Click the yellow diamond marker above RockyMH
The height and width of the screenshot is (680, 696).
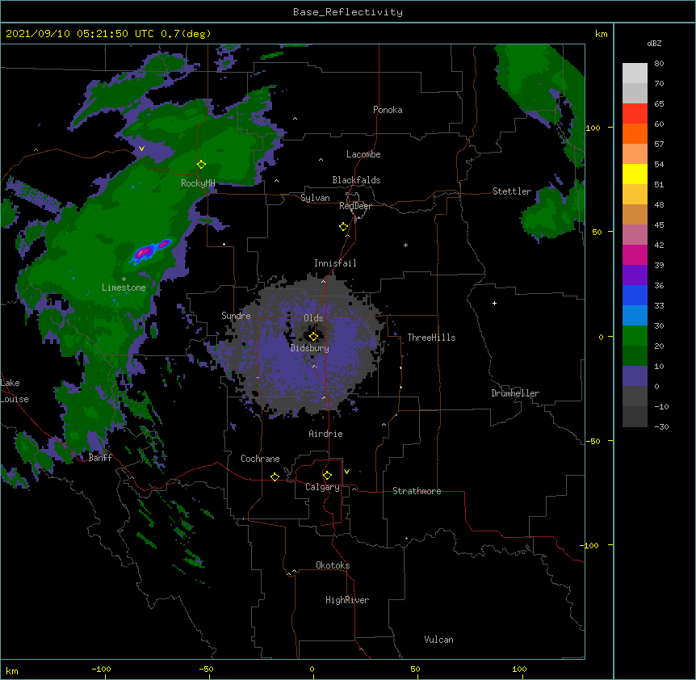tap(202, 164)
